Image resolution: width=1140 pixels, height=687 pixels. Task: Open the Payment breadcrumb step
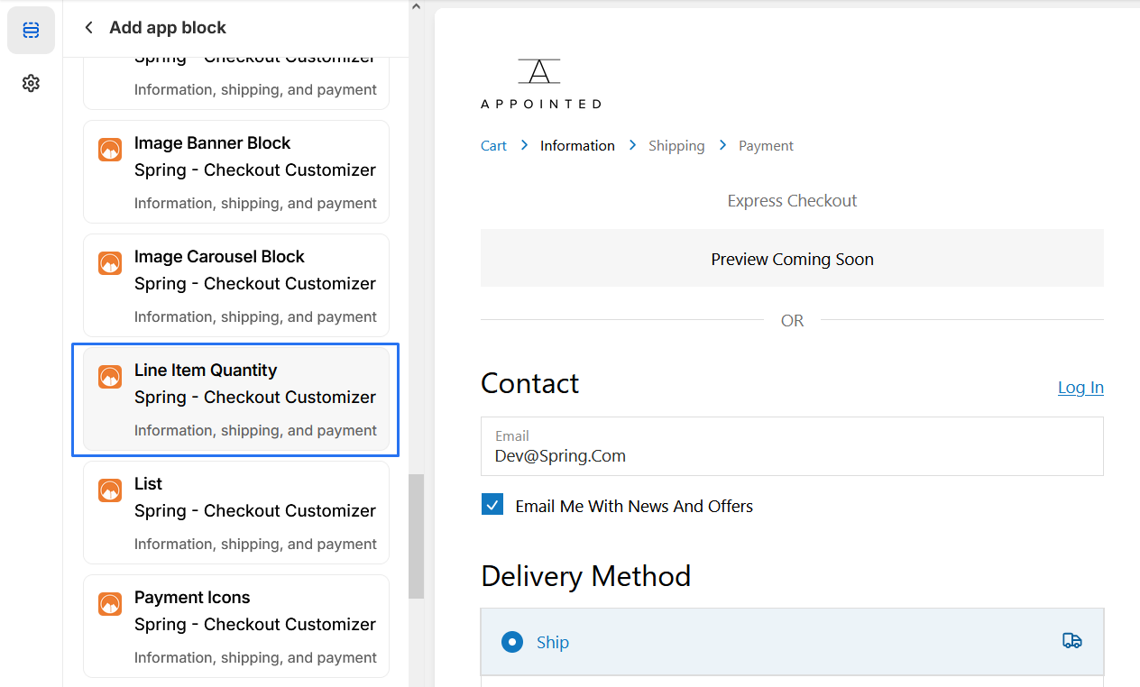[766, 146]
